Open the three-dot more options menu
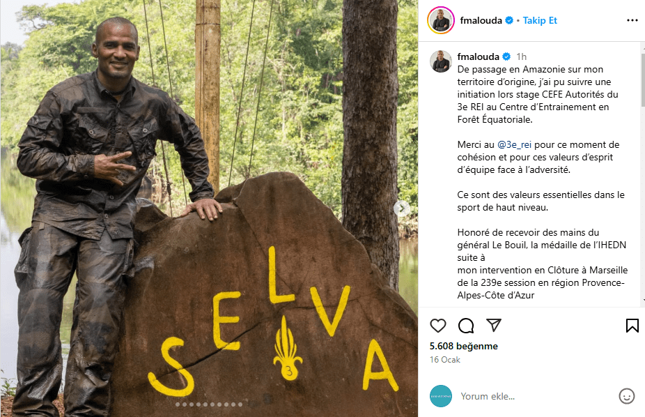 tap(632, 20)
